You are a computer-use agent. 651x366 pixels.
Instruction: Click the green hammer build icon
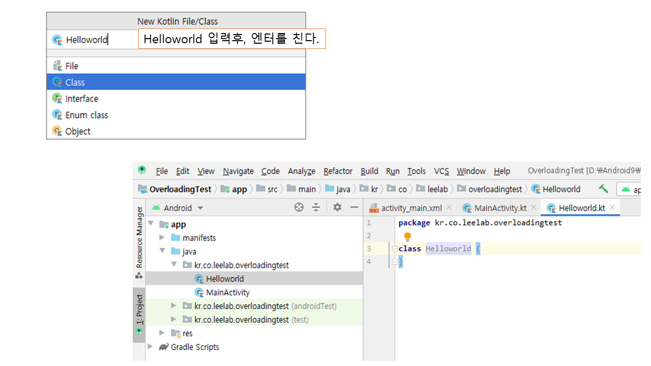(x=603, y=189)
